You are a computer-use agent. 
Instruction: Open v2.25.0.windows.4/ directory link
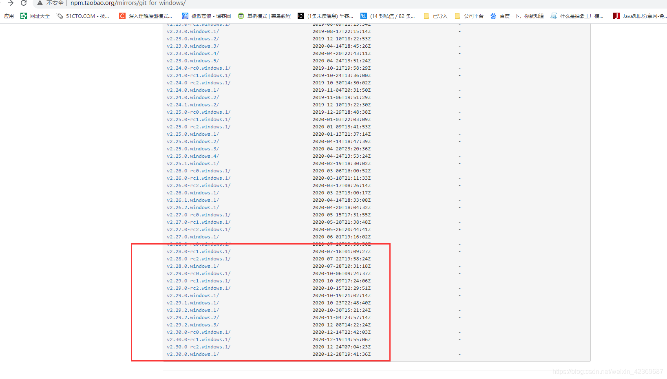tap(193, 156)
